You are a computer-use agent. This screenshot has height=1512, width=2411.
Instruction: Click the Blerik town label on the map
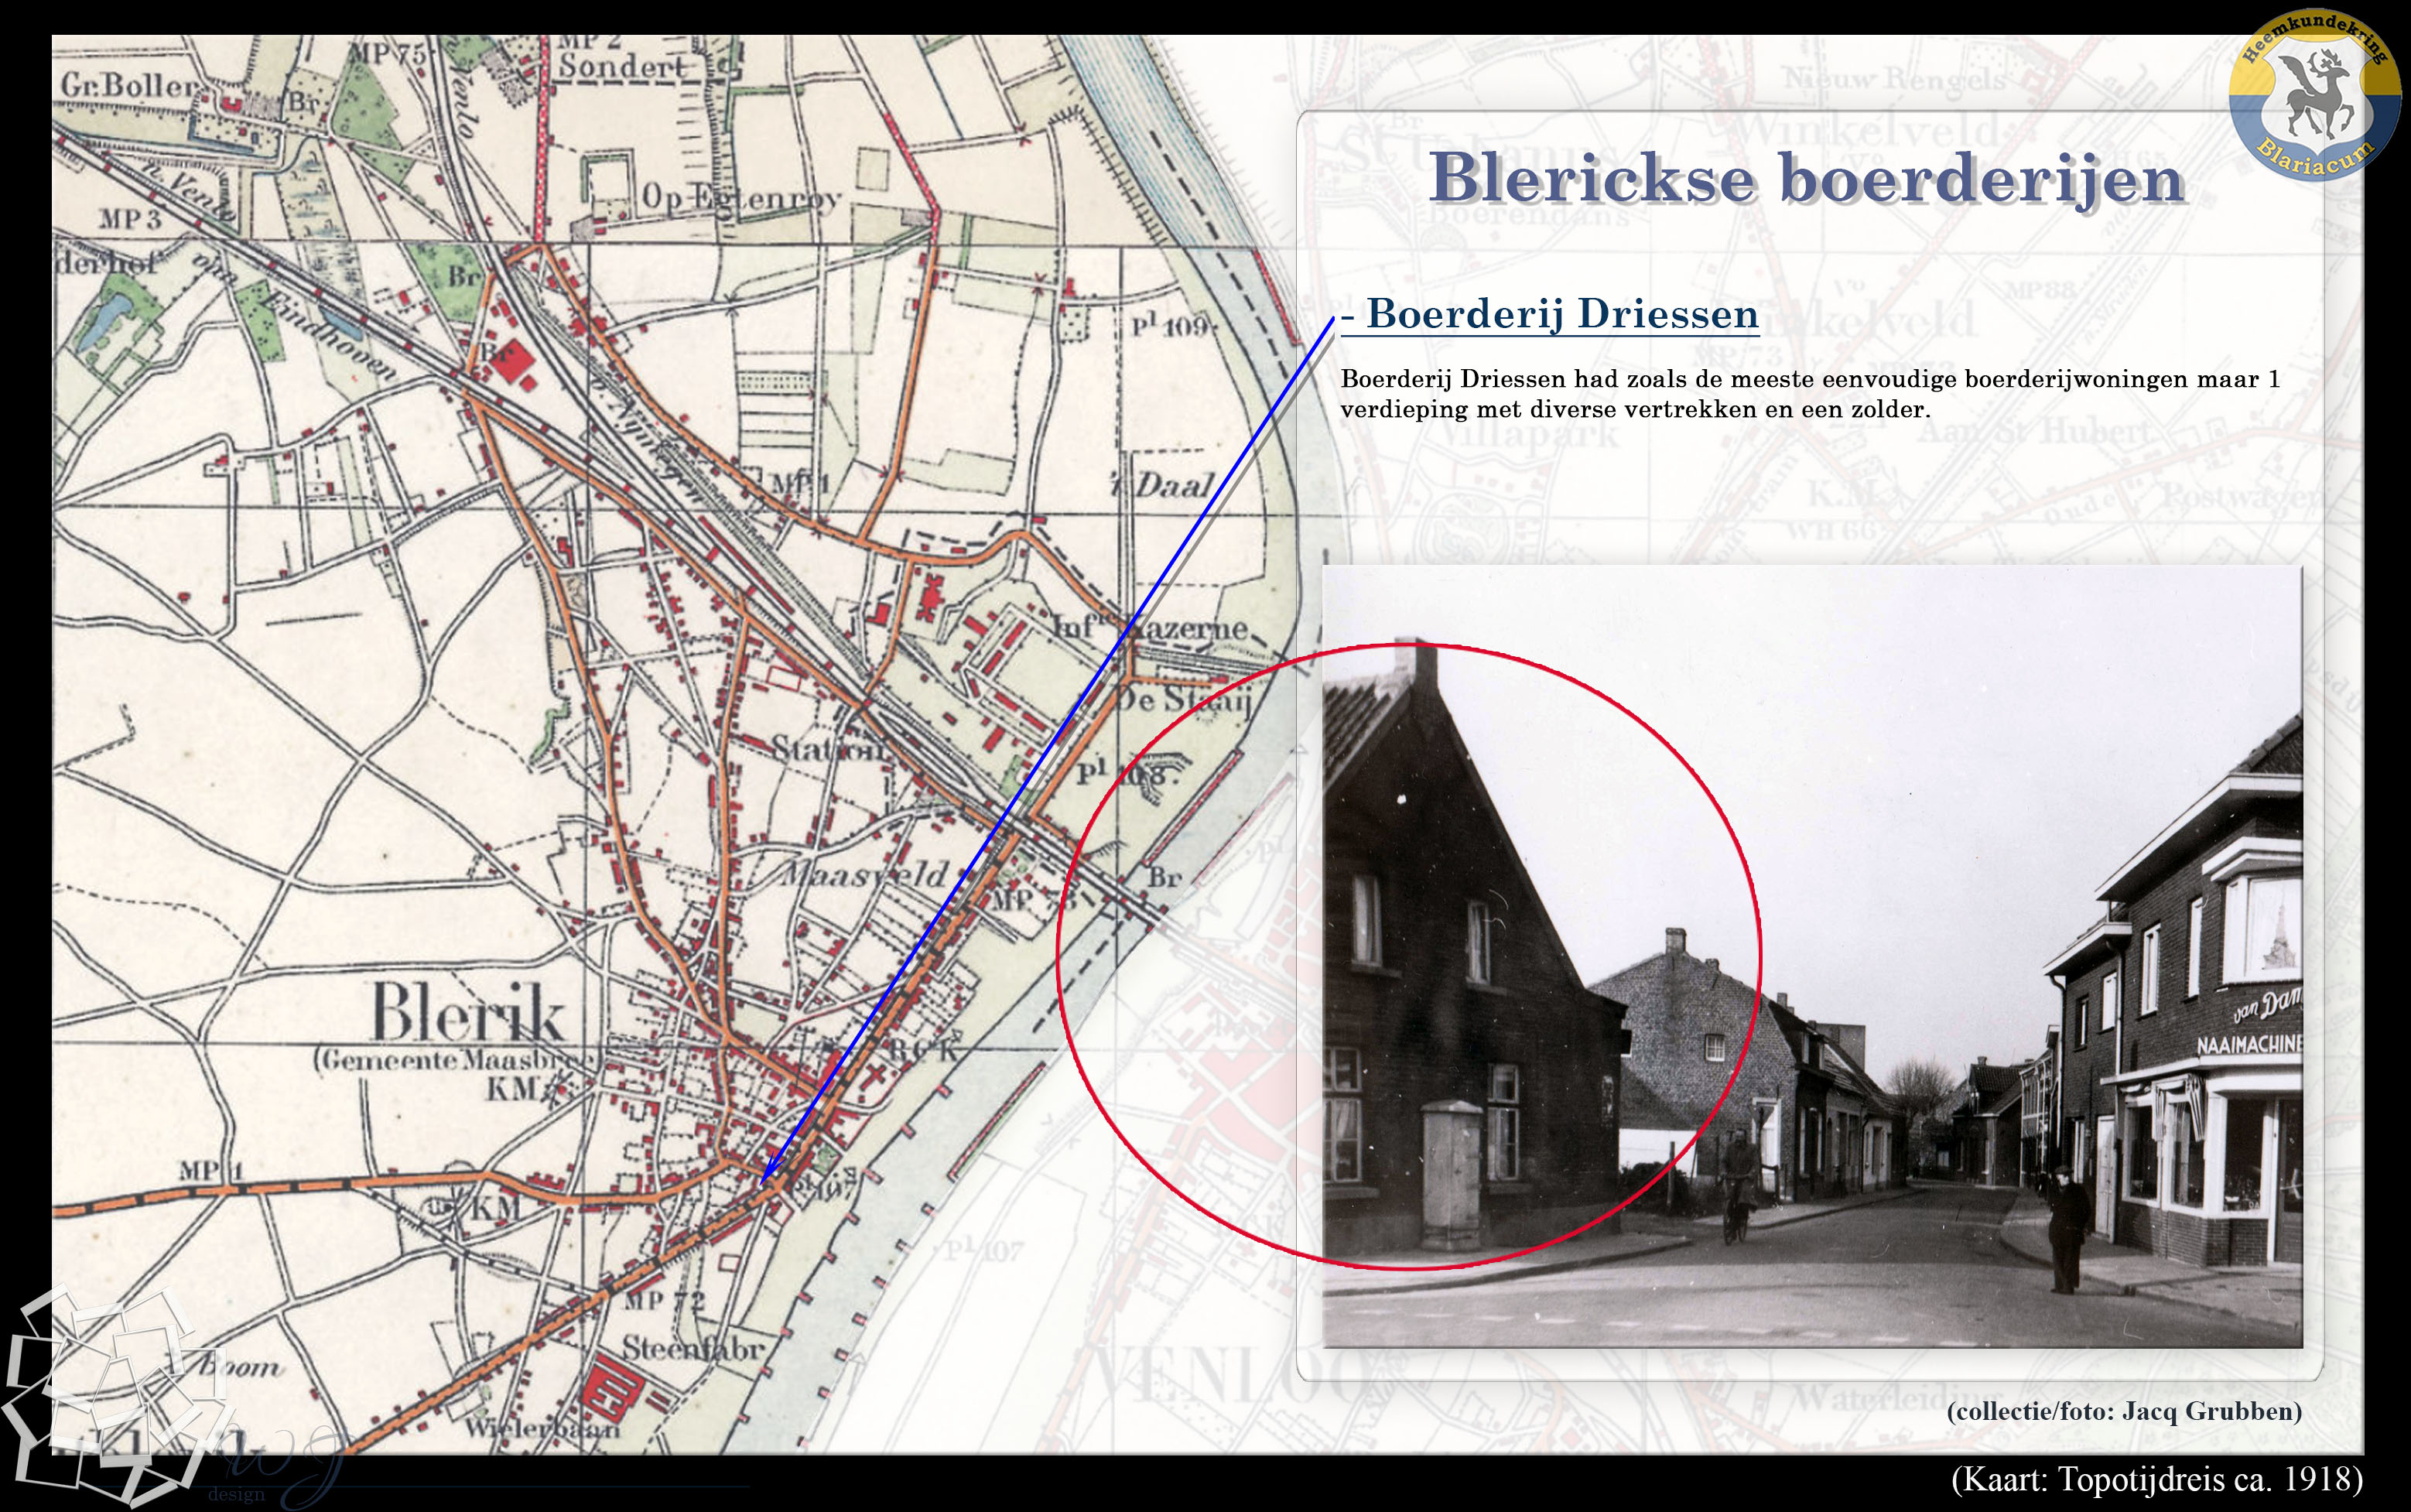(x=468, y=1012)
